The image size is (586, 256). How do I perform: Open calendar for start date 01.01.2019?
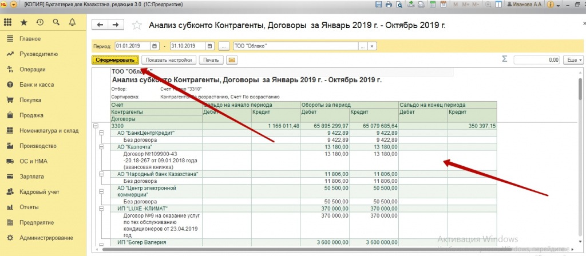(155, 46)
